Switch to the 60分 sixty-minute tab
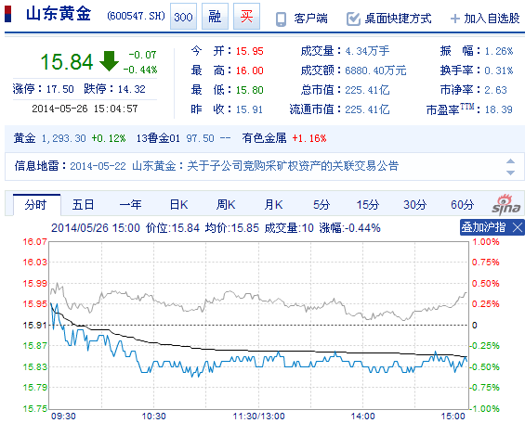 tap(463, 205)
